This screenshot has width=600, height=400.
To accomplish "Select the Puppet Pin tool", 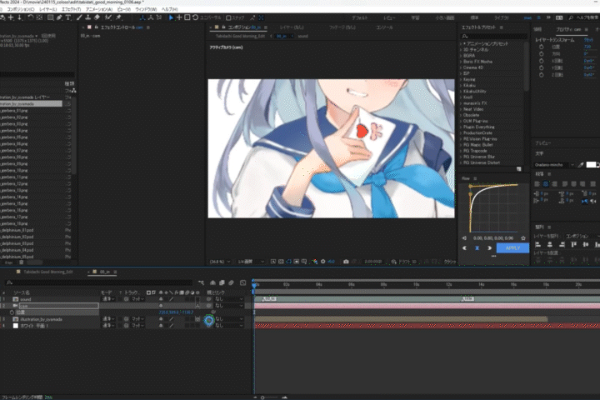I will (x=118, y=17).
